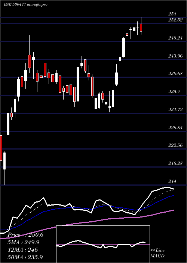187x263 pixels.
Task: Select the 231.12 price axis label
Action: [x=175, y=110]
